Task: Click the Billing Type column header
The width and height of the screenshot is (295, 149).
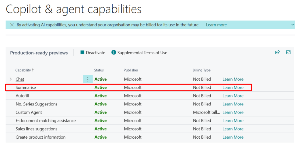Action: click(201, 70)
